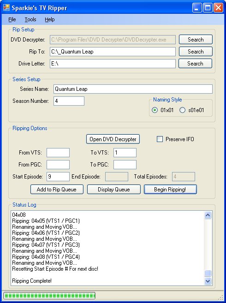Image resolution: width=226 pixels, height=303 pixels.
Task: Click Add to Rip Queue
Action: [x=57, y=190]
